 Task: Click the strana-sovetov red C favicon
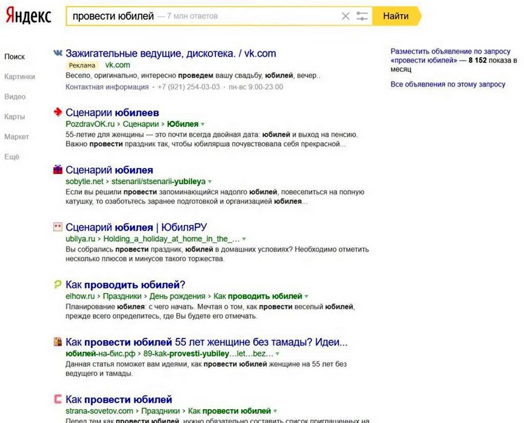coord(58,399)
